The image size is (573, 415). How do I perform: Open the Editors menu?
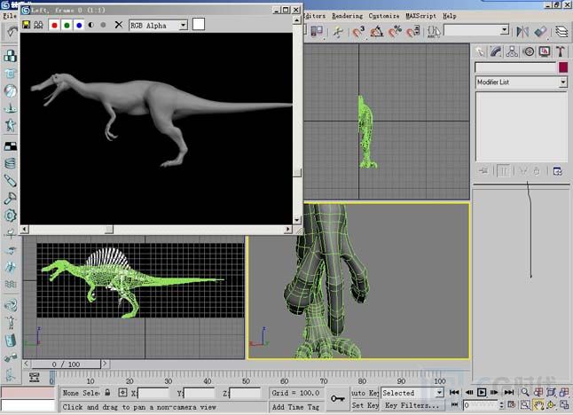(x=314, y=16)
